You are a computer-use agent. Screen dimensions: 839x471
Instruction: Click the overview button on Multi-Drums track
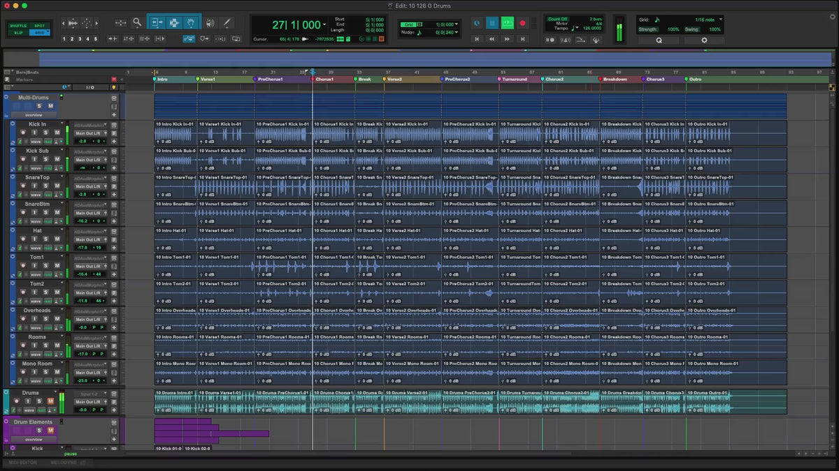[x=34, y=114]
